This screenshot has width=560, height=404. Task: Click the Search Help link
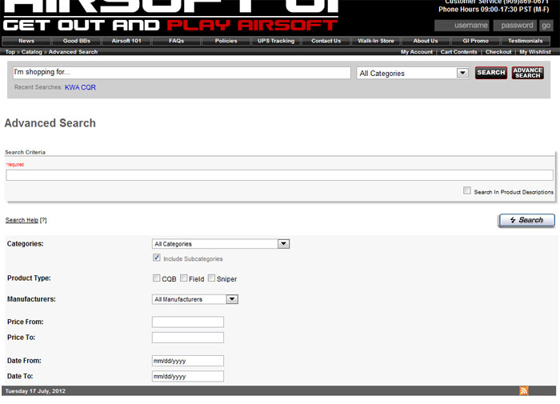click(22, 220)
